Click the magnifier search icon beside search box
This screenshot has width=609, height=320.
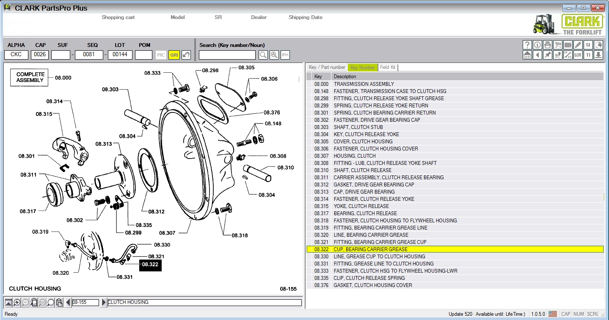pos(263,55)
